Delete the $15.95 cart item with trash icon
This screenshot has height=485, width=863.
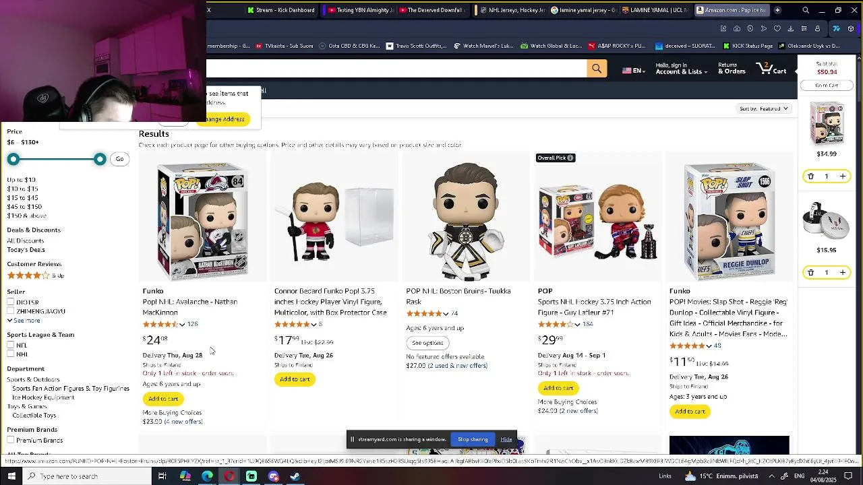click(x=810, y=273)
